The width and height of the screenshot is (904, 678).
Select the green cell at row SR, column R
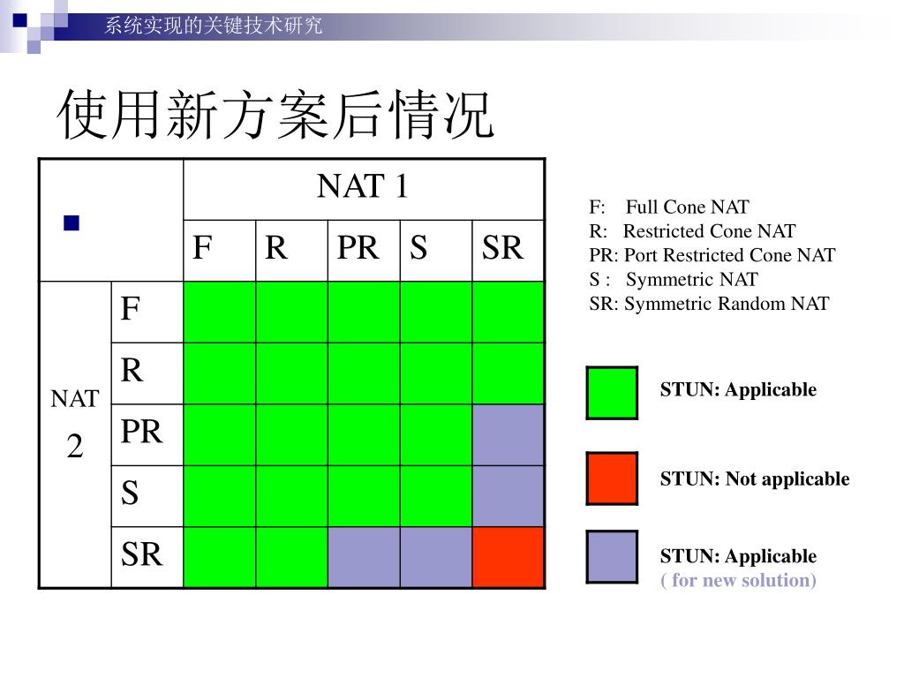tap(291, 558)
